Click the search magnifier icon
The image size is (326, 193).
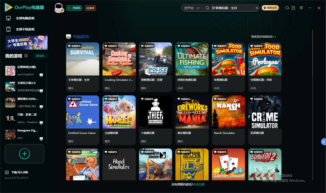tap(207, 8)
